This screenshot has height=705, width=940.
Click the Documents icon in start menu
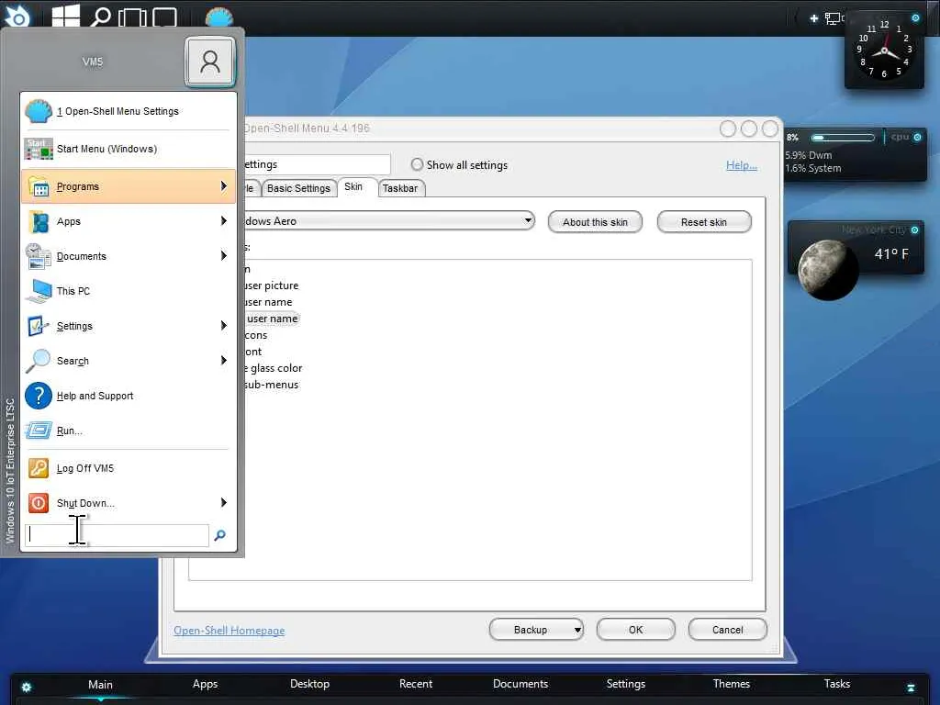(39, 257)
